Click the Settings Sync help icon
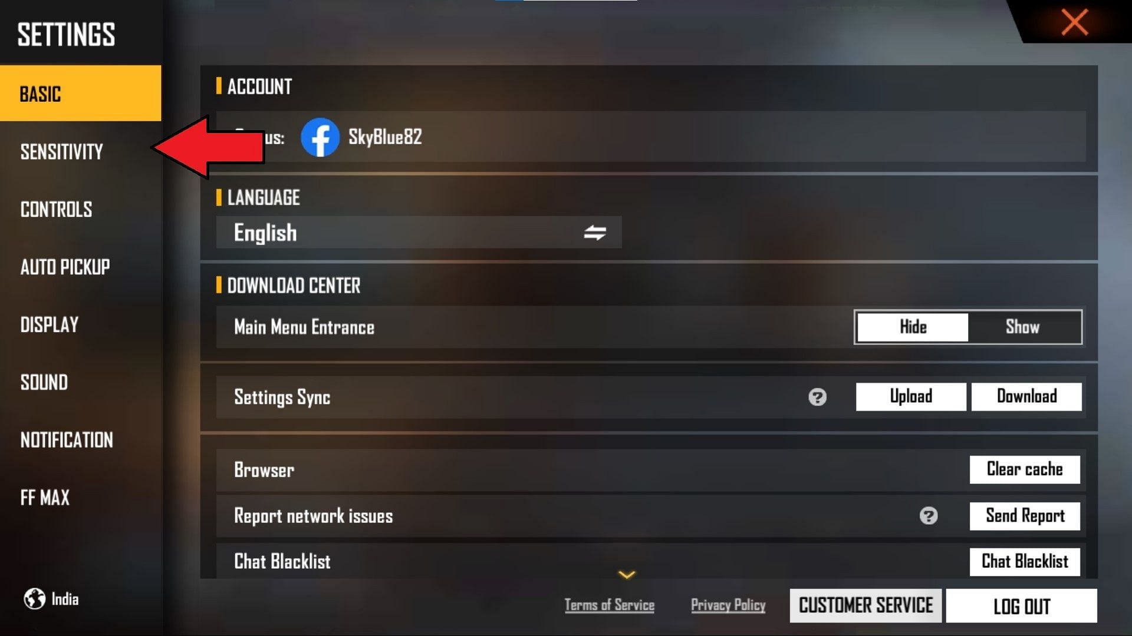This screenshot has height=636, width=1132. click(818, 396)
